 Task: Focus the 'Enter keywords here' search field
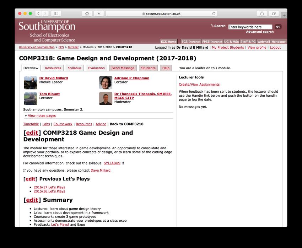250,27
